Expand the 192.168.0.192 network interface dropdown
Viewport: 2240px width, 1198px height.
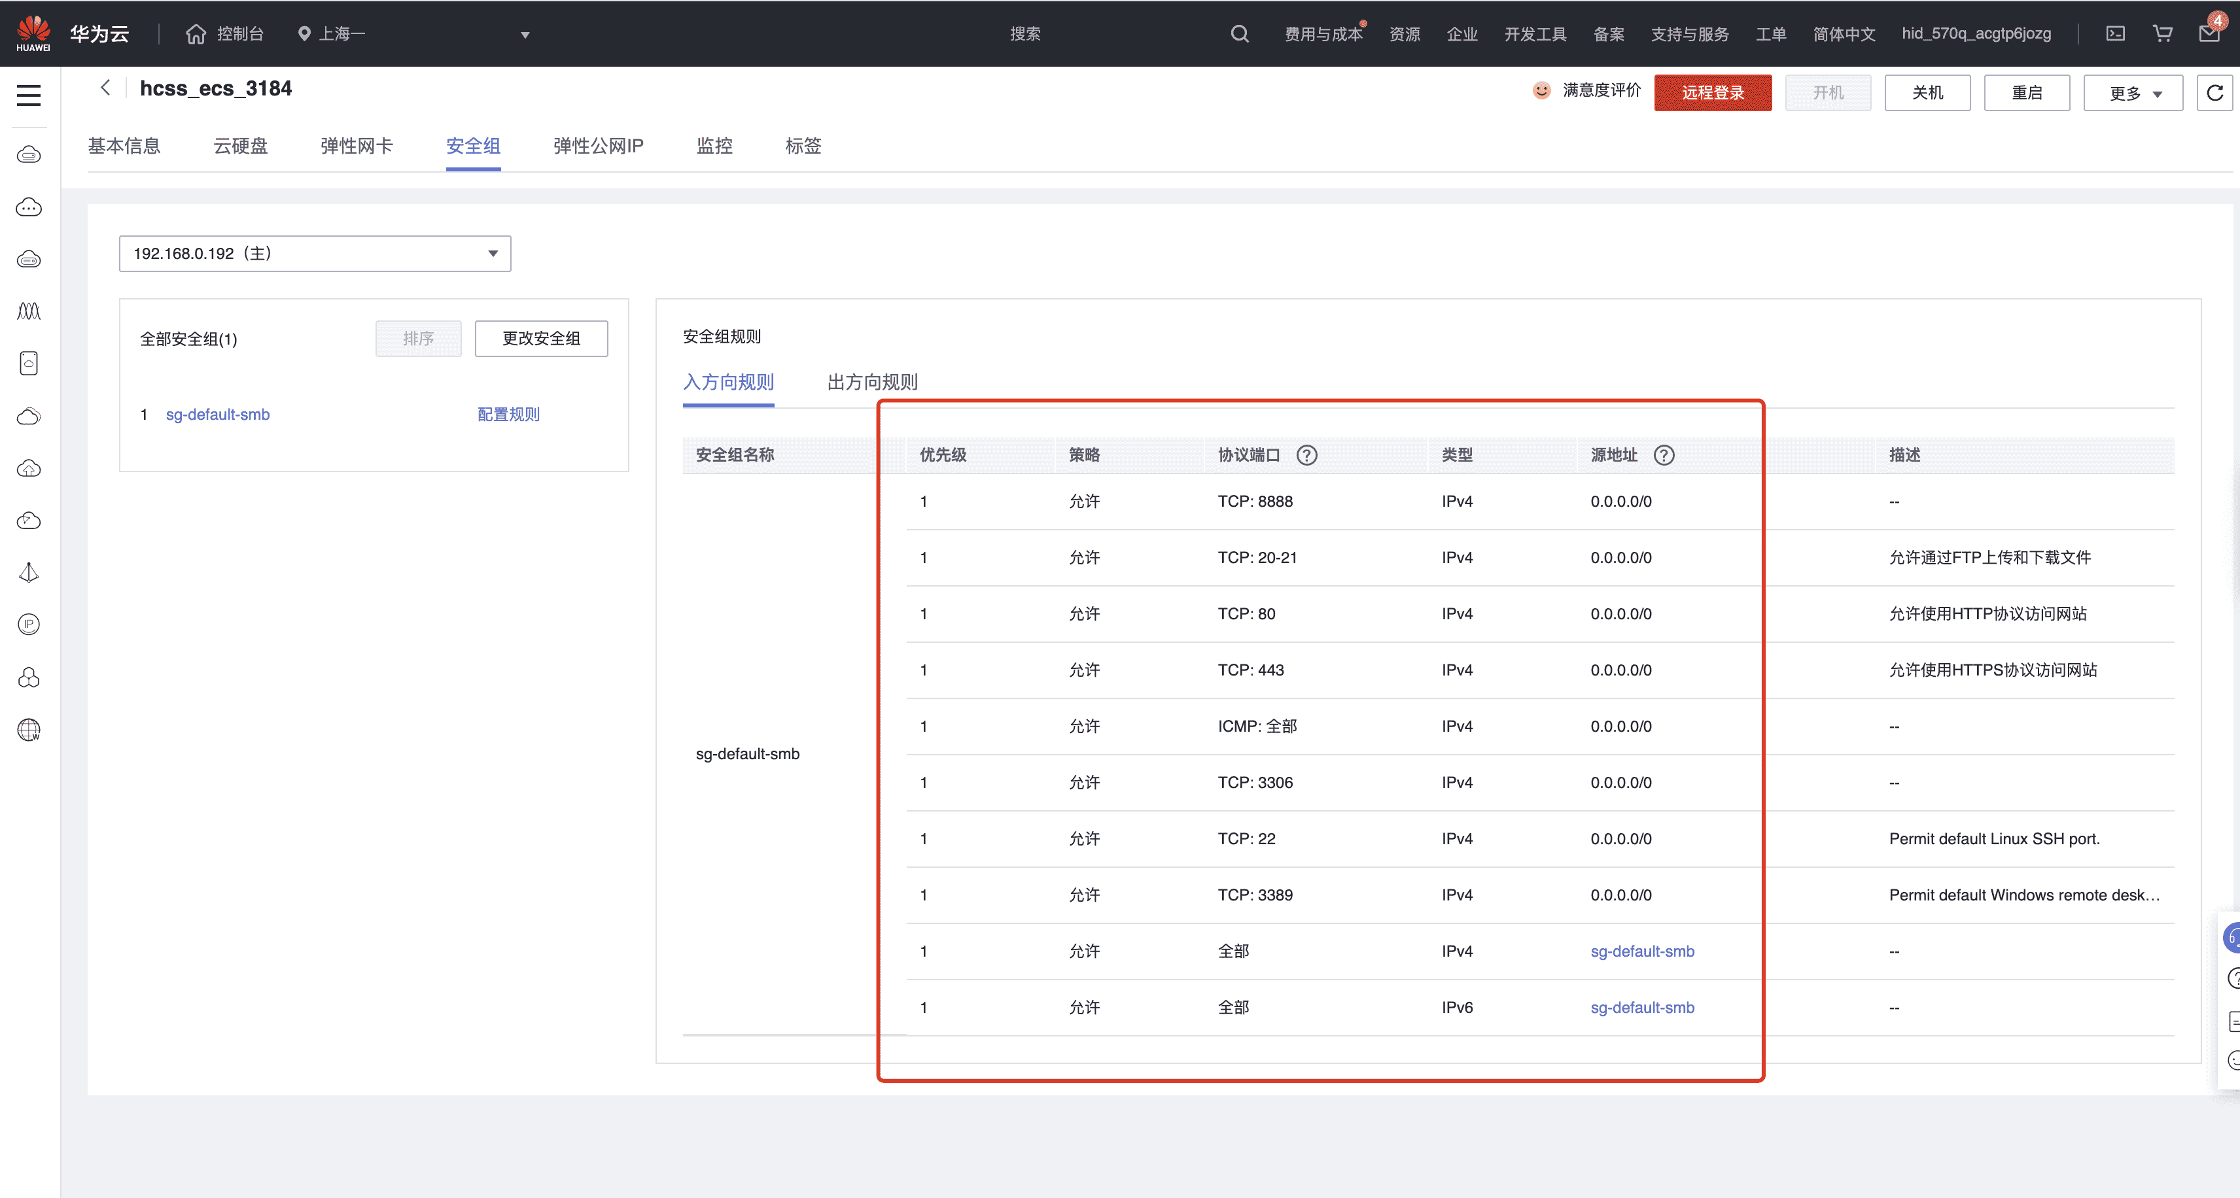click(x=315, y=254)
